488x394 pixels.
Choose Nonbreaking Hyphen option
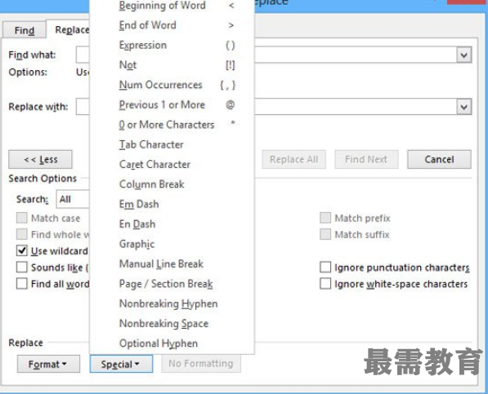[x=172, y=303]
